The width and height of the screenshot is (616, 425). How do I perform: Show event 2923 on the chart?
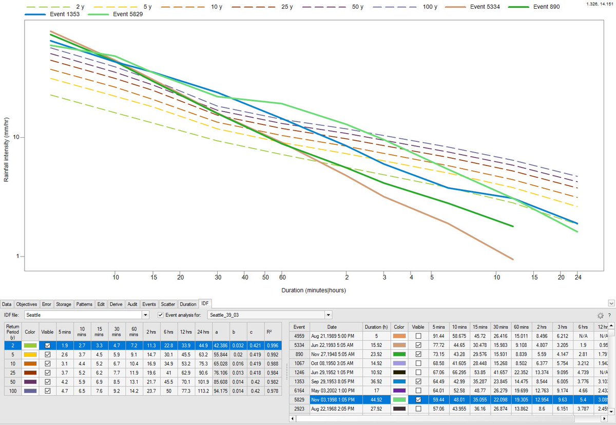(418, 410)
